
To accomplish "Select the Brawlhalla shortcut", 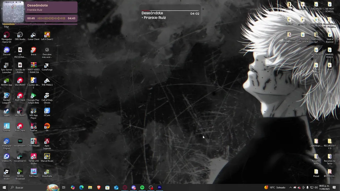I will click(47, 173).
